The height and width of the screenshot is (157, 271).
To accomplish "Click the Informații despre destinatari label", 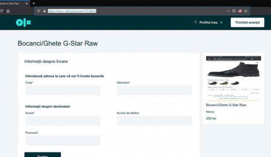I will (x=48, y=107).
